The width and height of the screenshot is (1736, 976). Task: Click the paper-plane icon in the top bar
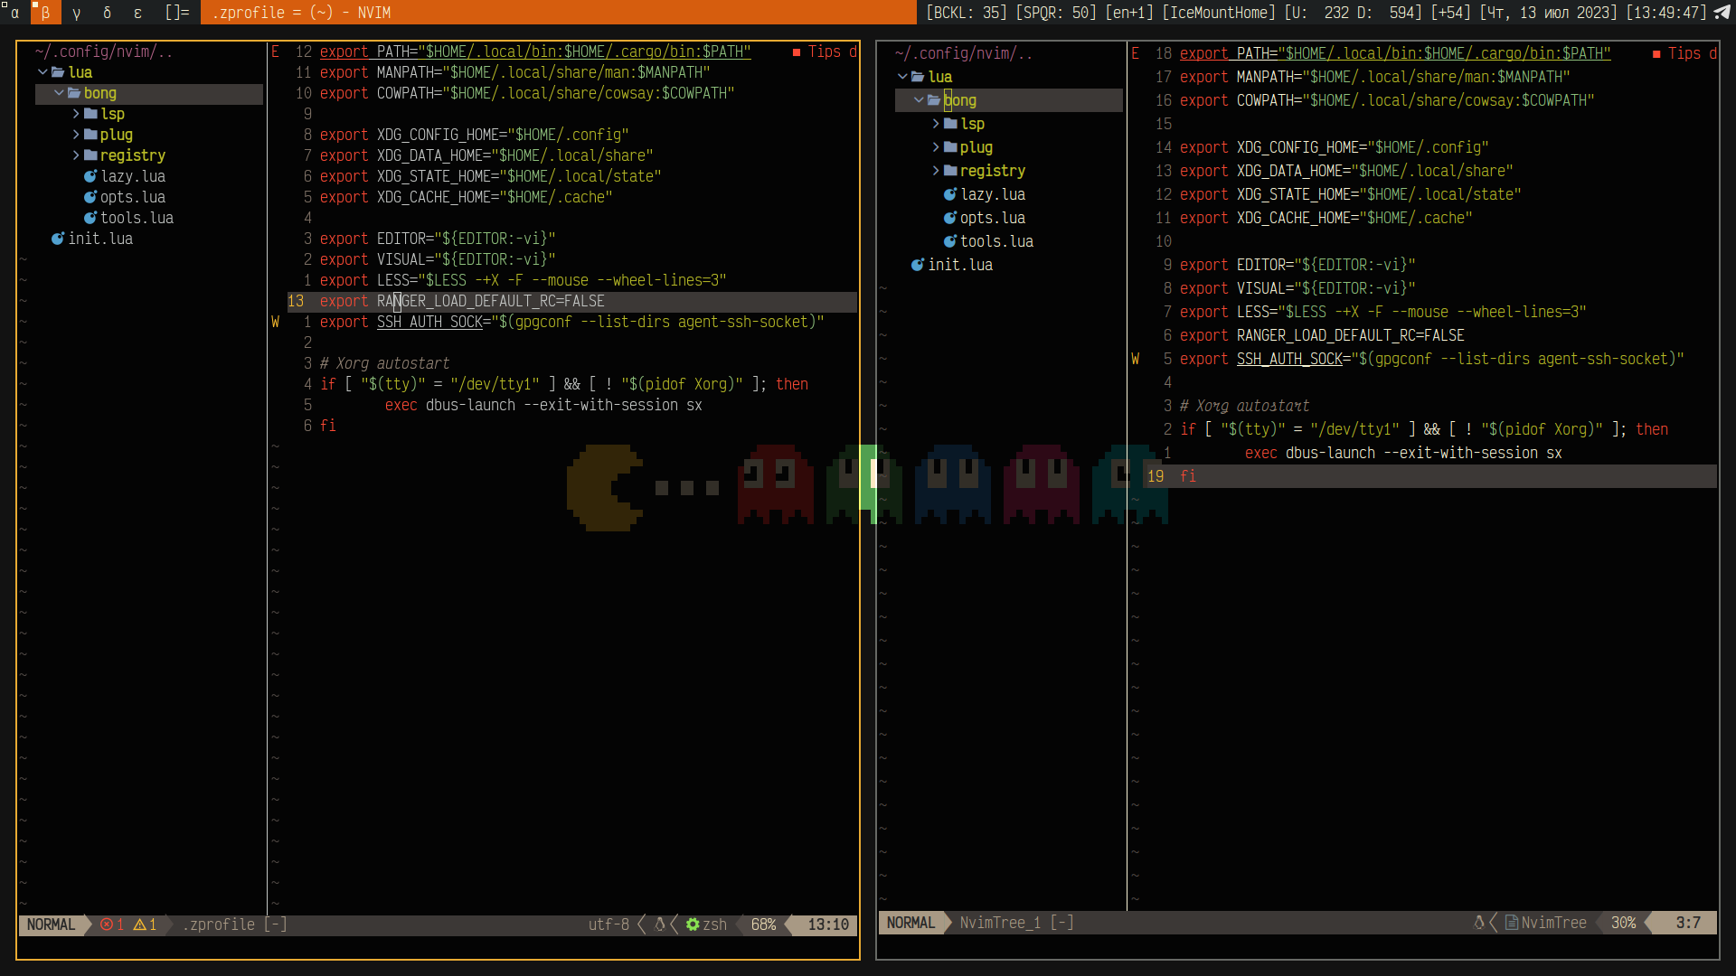[1722, 13]
